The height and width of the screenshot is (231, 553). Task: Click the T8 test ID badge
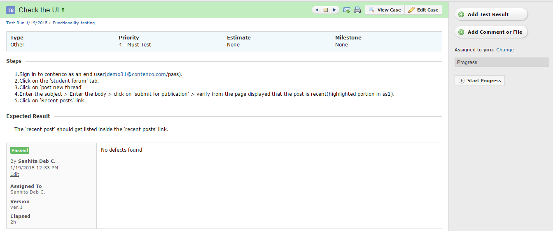tap(11, 10)
